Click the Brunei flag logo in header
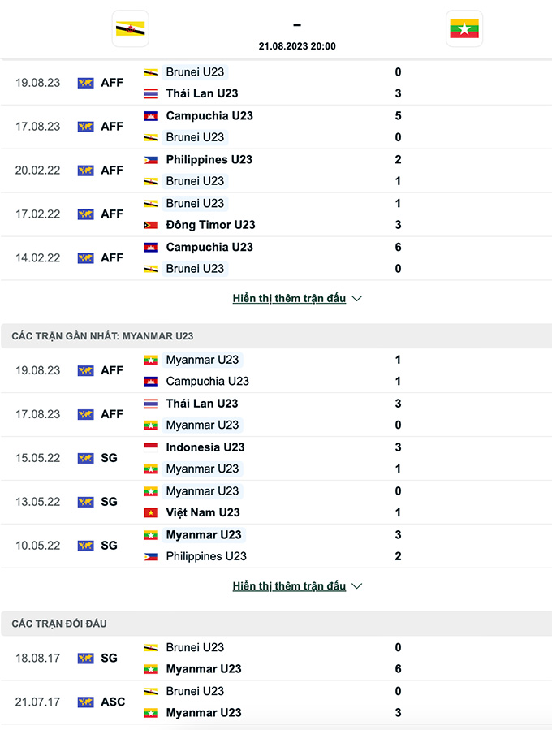 coord(131,29)
